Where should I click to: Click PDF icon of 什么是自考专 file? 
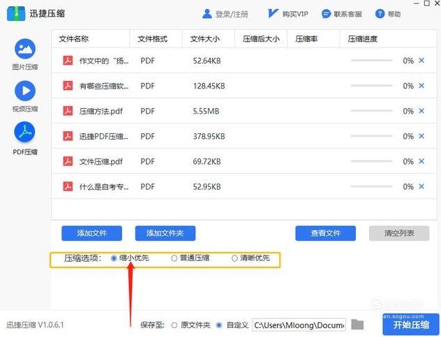(x=68, y=186)
